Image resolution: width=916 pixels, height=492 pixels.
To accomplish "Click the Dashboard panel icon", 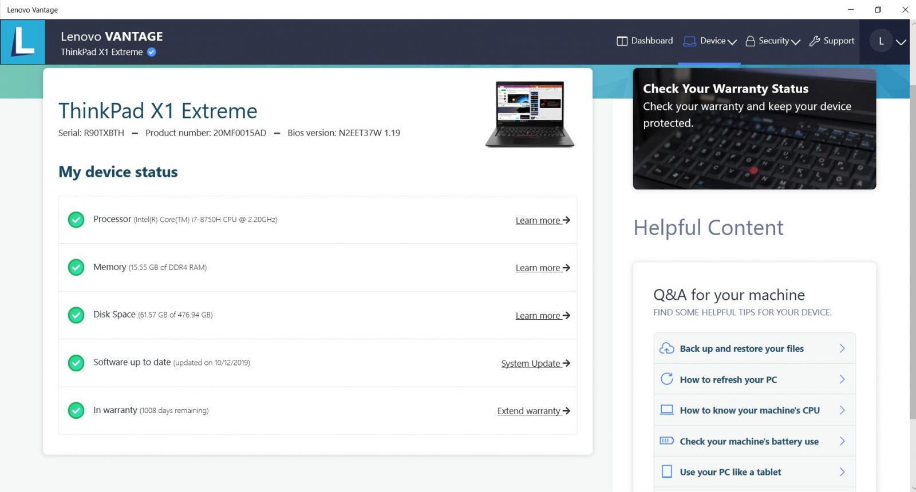I will click(x=622, y=41).
